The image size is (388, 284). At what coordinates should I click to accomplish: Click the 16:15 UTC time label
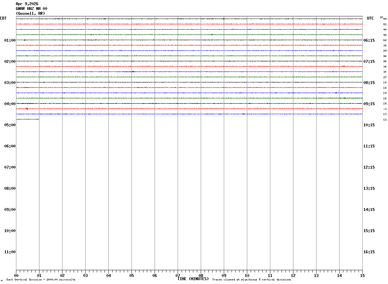[x=369, y=252]
